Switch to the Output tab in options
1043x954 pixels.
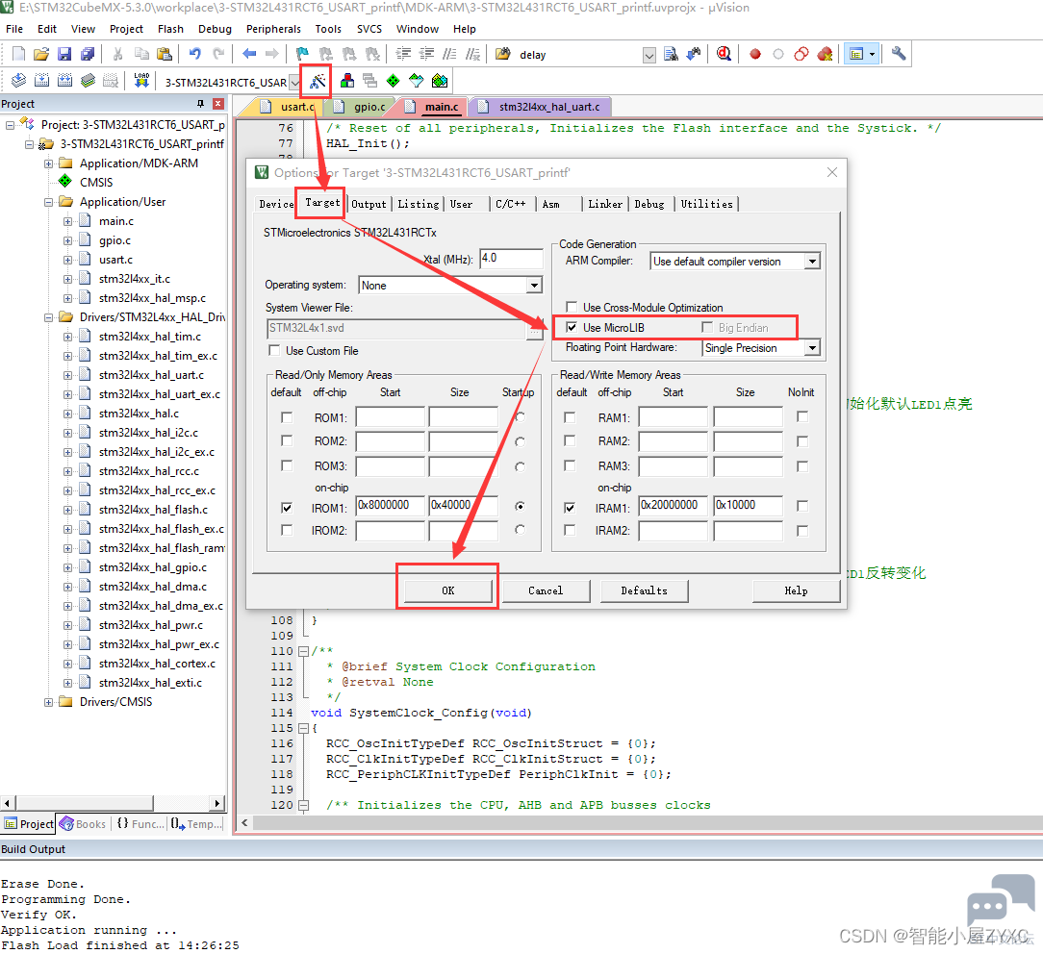[369, 204]
